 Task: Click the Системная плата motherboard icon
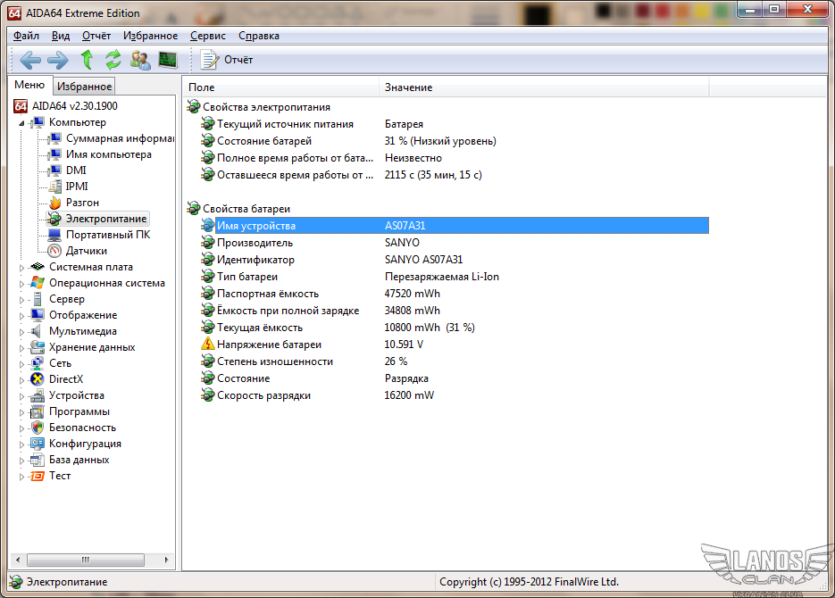point(38,267)
